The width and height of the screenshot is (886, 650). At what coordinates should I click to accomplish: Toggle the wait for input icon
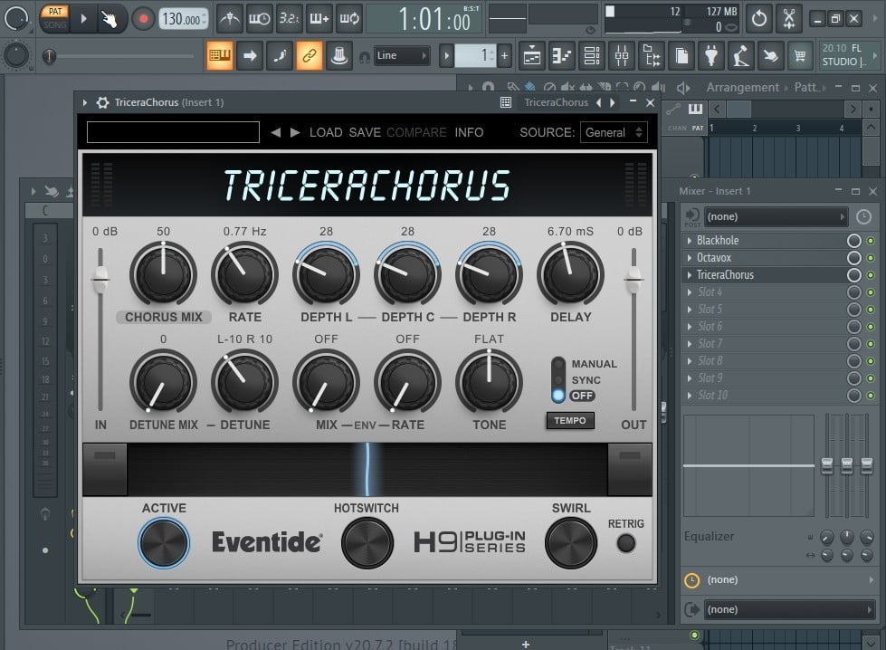click(x=260, y=19)
